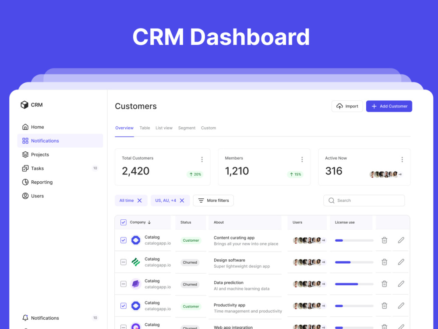Click the Users column header

tap(297, 222)
